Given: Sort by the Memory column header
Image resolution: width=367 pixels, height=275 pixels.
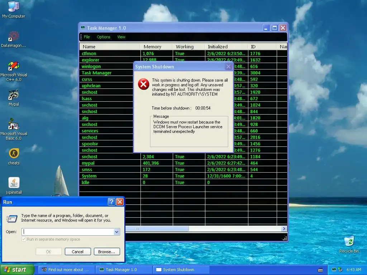Looking at the screenshot, I should coord(156,47).
